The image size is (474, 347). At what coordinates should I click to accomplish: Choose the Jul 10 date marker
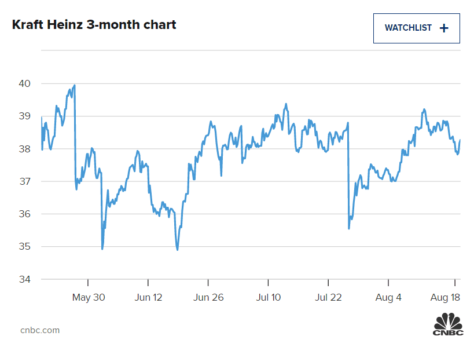(x=268, y=298)
